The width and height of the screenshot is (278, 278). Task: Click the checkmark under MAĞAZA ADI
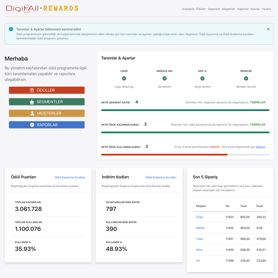pyautogui.click(x=164, y=79)
